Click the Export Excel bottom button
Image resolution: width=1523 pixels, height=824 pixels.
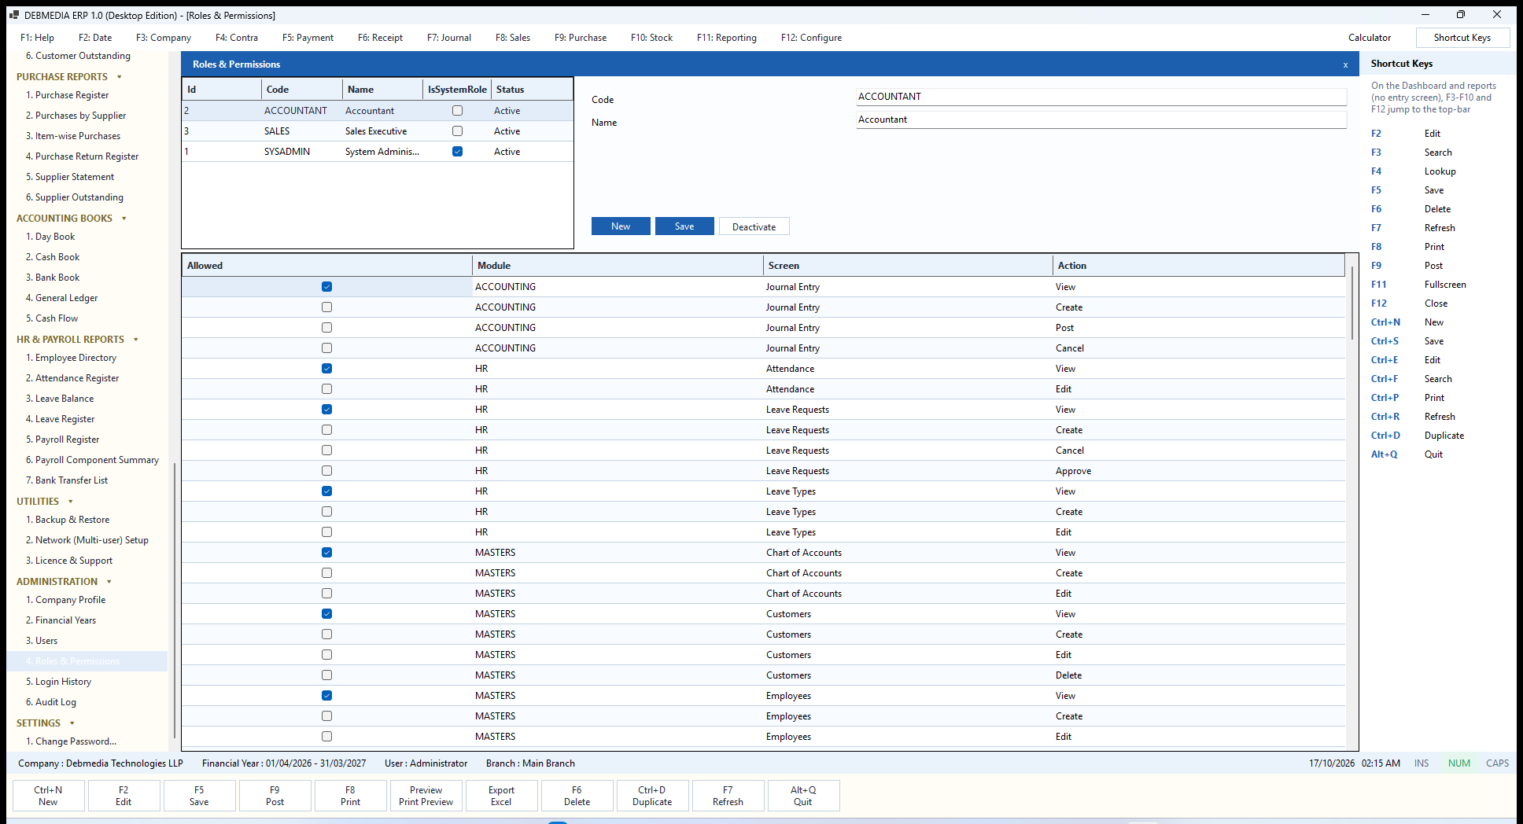[x=501, y=796]
